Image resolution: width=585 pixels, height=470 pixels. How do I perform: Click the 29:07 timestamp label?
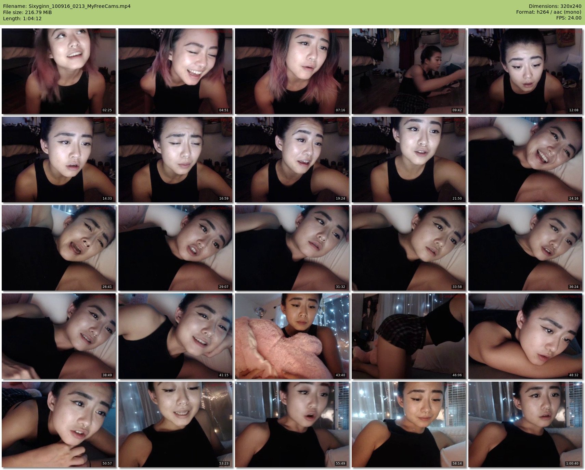point(224,287)
